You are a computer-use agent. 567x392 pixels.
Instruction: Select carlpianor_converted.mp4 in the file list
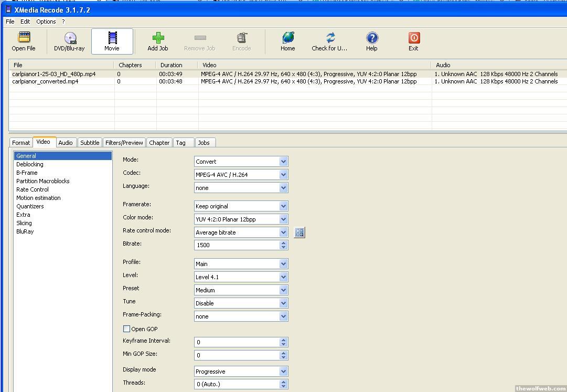point(46,81)
